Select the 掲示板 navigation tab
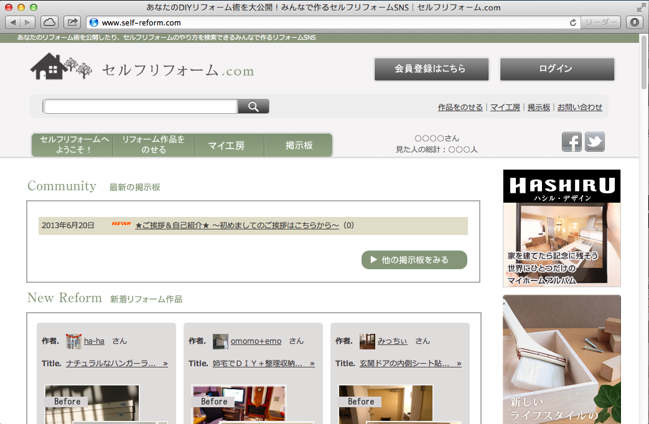This screenshot has height=424, width=649. point(299,145)
